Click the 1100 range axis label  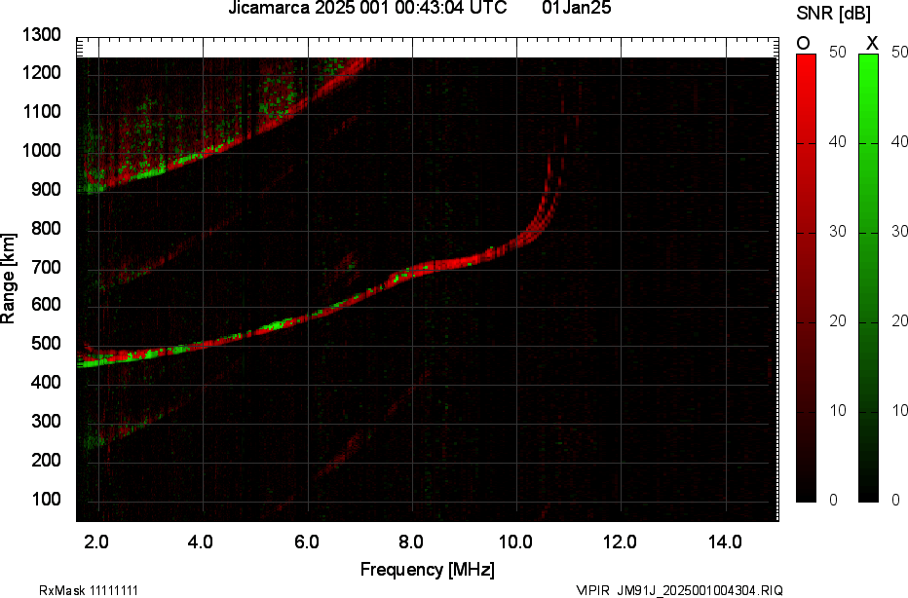click(x=41, y=111)
